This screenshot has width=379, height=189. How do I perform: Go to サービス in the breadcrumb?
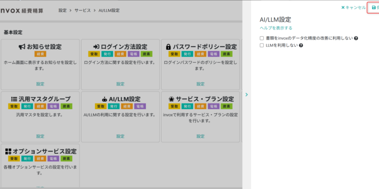point(83,10)
